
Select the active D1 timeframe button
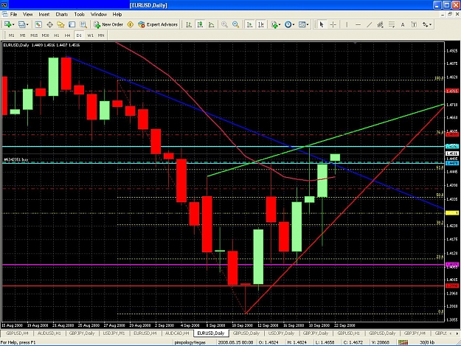(x=79, y=35)
